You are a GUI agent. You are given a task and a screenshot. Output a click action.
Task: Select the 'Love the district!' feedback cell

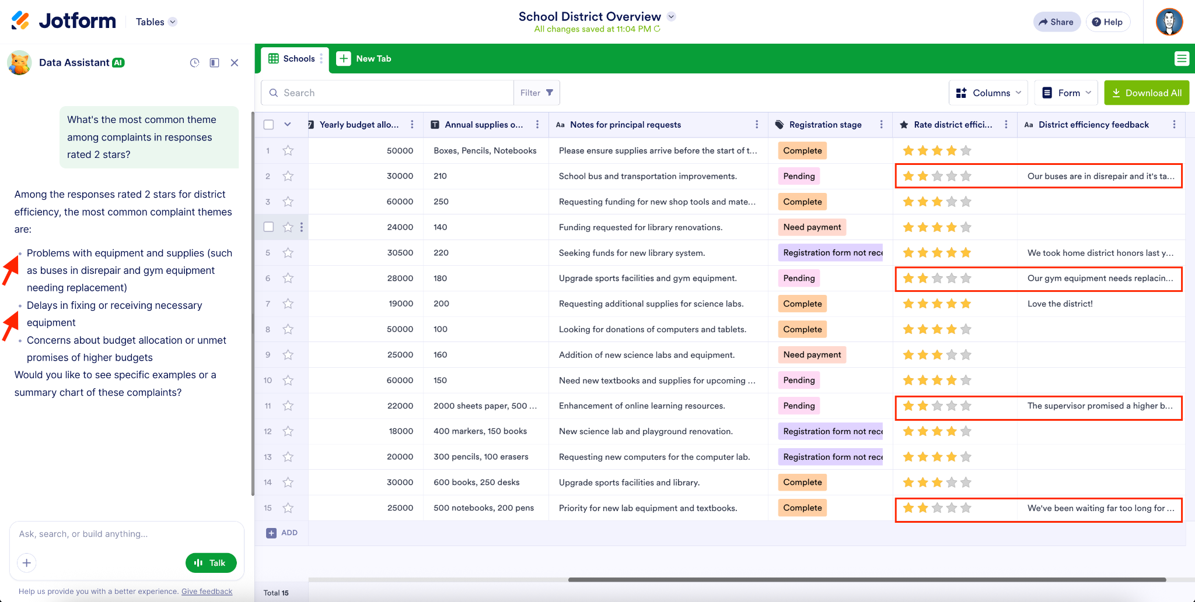[1101, 304]
